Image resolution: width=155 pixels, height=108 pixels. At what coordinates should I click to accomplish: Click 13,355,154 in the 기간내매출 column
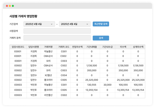tap(92, 90)
